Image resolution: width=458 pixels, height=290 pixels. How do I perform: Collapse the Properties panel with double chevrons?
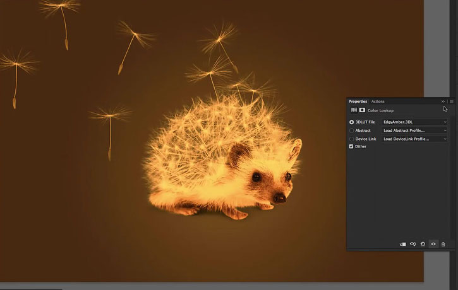443,101
